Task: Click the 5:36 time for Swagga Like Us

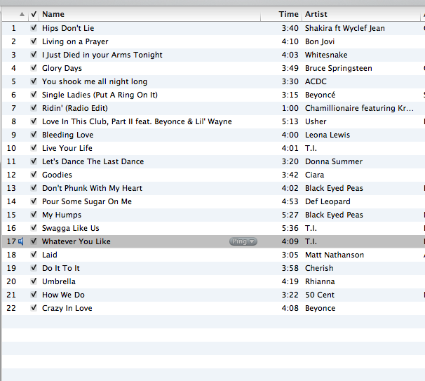Action: [290, 228]
